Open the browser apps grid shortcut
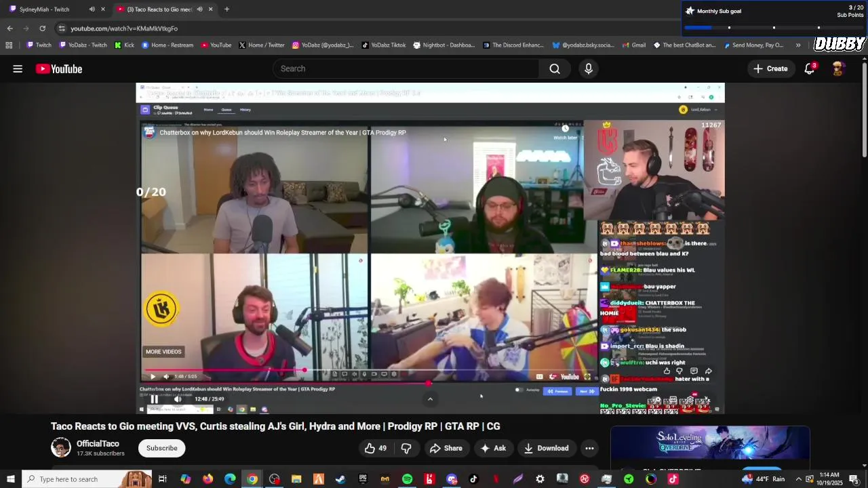Image resolution: width=868 pixels, height=488 pixels. (9, 45)
